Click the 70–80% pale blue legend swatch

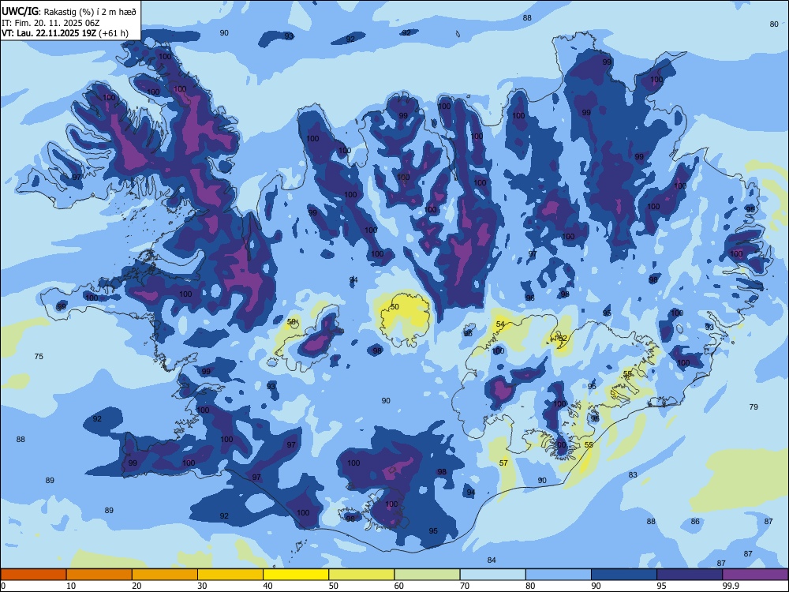(493, 575)
